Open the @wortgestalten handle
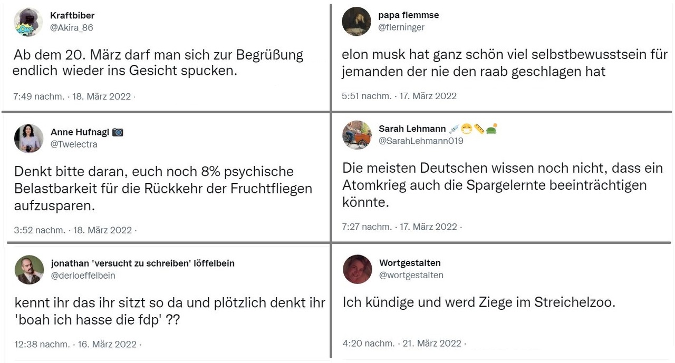Image resolution: width=675 pixels, height=363 pixels. pyautogui.click(x=411, y=275)
